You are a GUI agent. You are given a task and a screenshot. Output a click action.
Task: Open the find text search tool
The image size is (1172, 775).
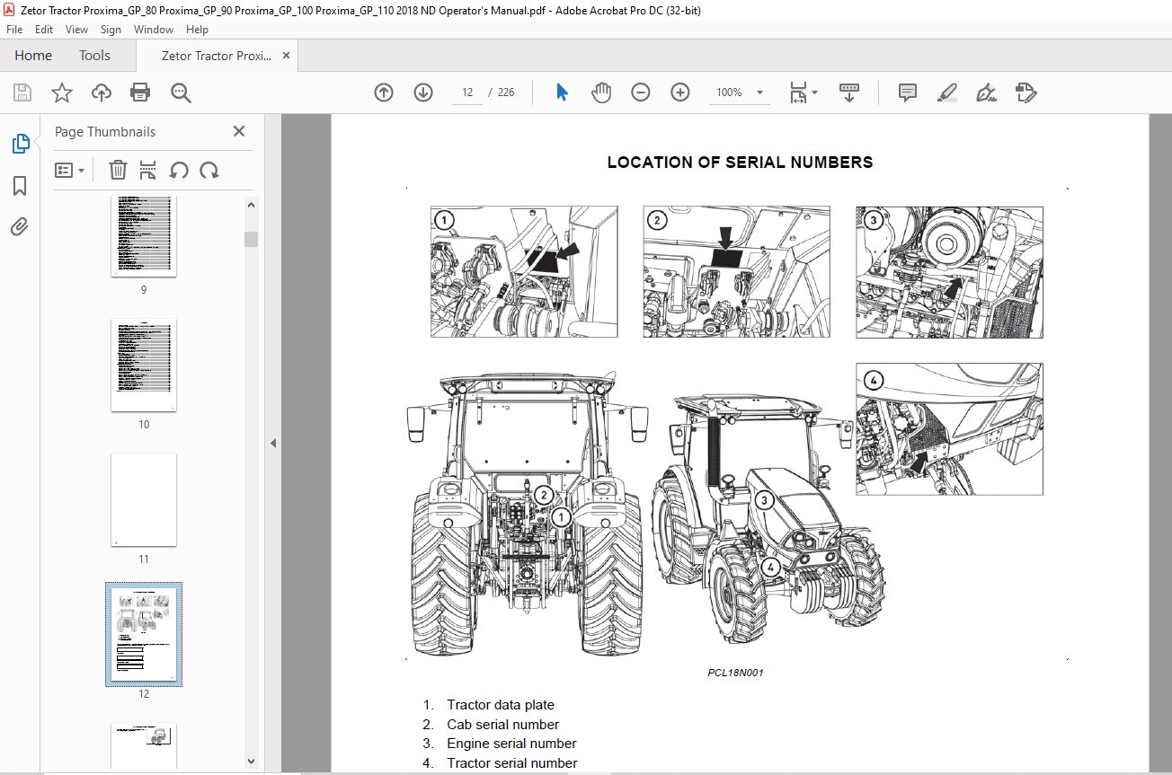point(181,92)
